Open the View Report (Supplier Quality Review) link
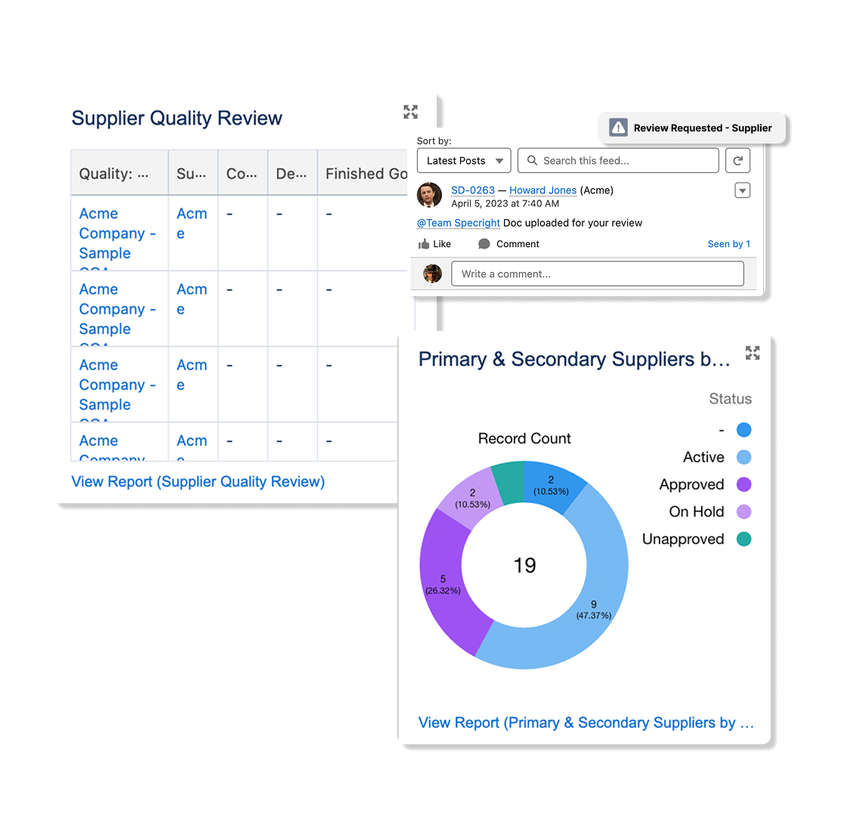The width and height of the screenshot is (850, 816). click(198, 481)
